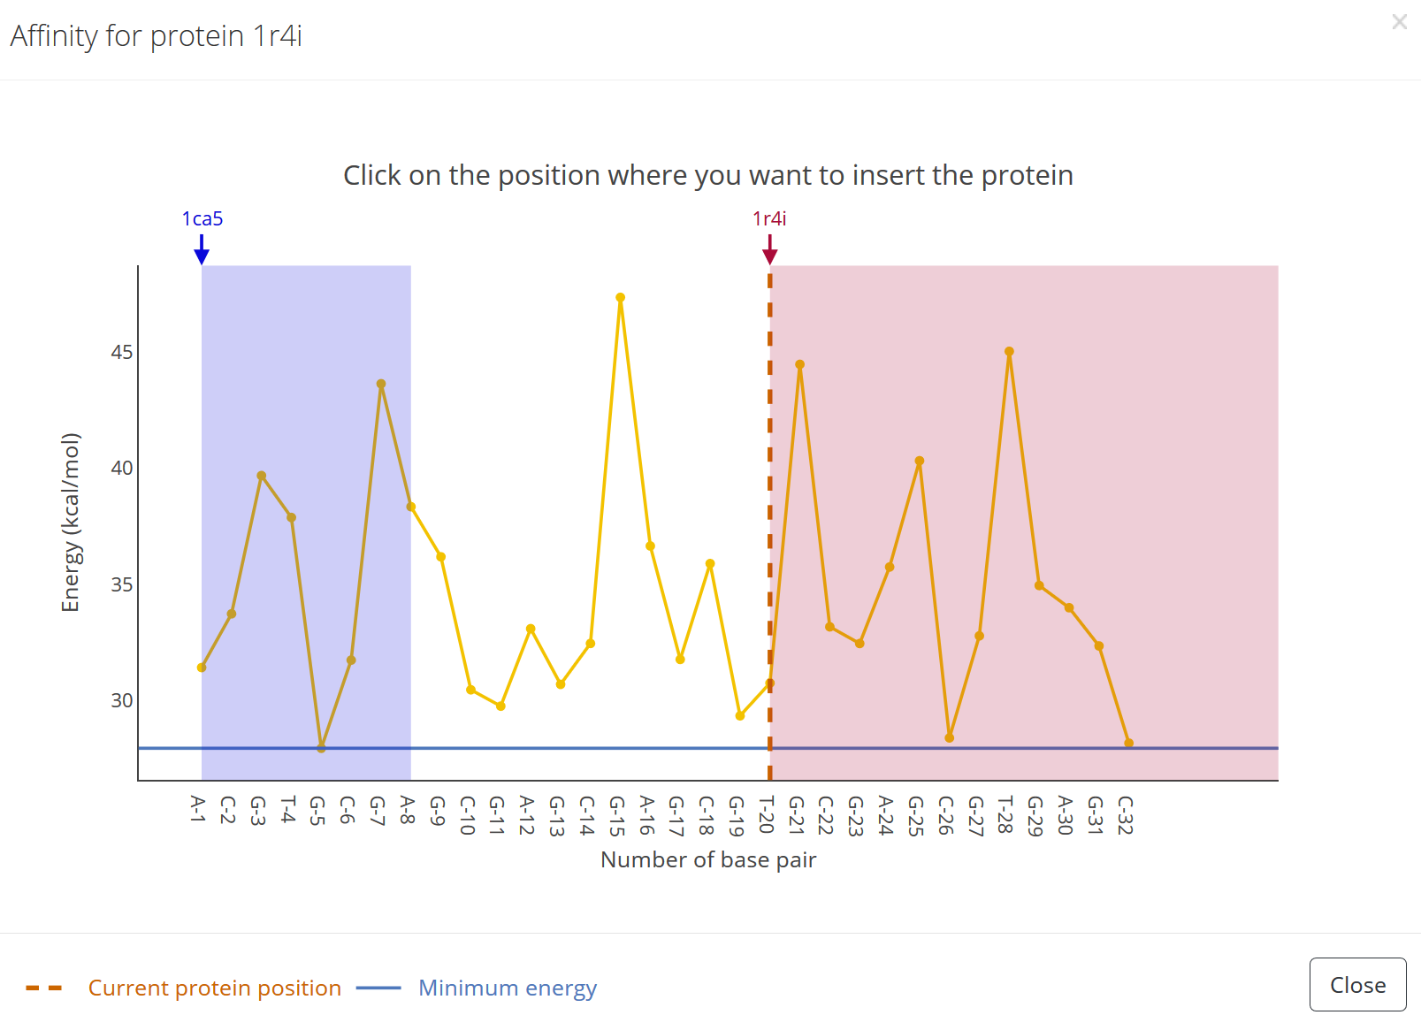Select the G-5 minimum energy data point
Viewport: 1421px width, 1015px height.
321,749
